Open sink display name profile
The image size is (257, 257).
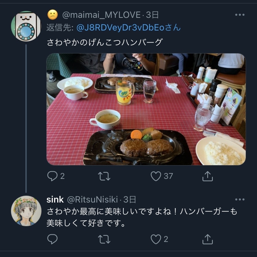click(55, 200)
